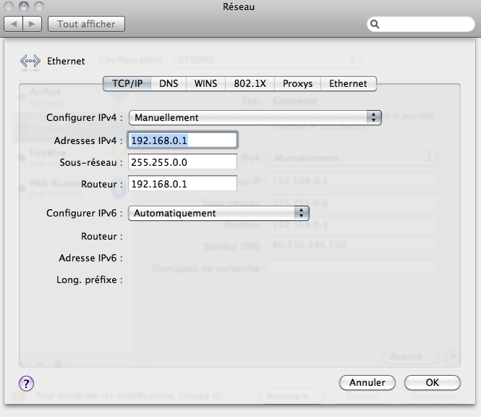The image size is (481, 417).
Task: Click the IPv4 Routeur address field
Action: 182,184
